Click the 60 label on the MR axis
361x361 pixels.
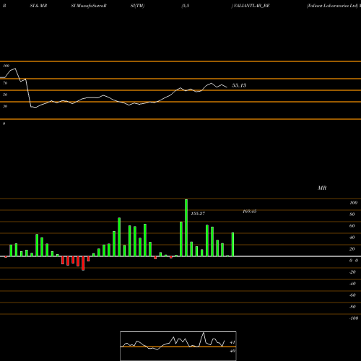coord(352,226)
